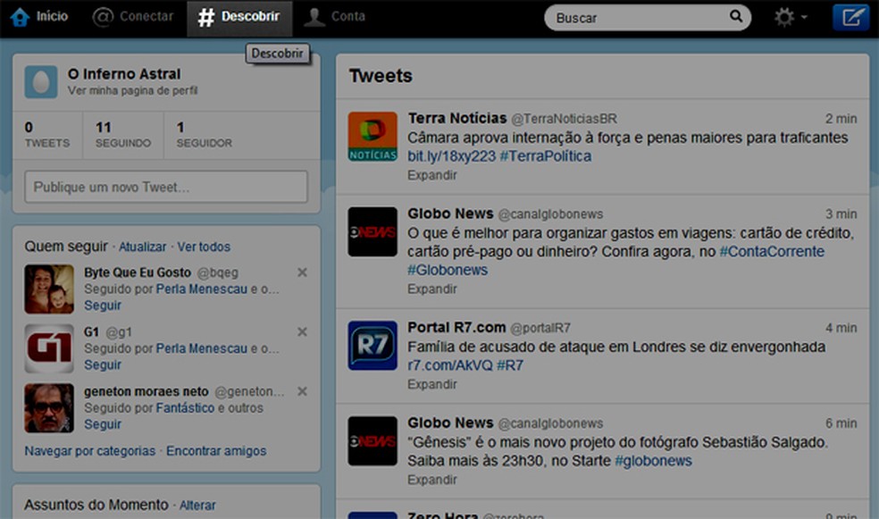View the 11 Seguindo count
This screenshot has width=879, height=519.
tap(122, 135)
